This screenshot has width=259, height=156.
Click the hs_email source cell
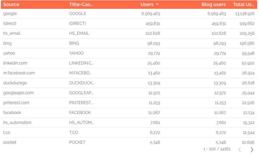coord(12,34)
